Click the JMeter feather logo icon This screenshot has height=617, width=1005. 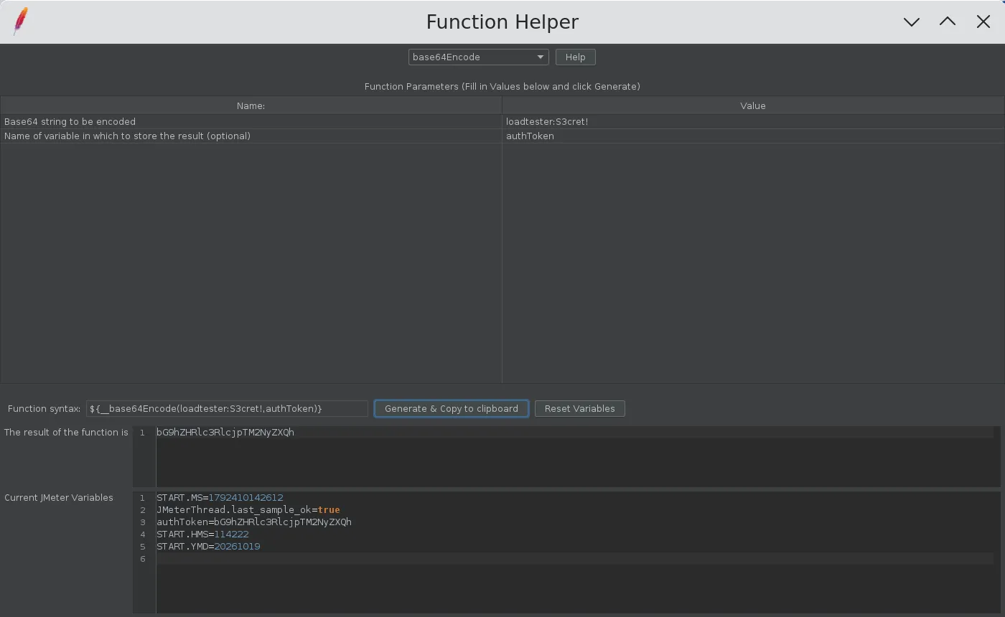coord(21,22)
